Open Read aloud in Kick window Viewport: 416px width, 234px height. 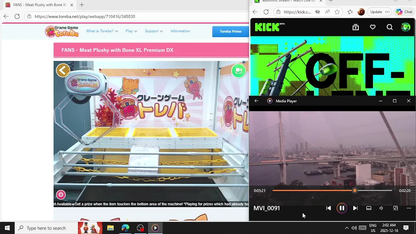[327, 12]
